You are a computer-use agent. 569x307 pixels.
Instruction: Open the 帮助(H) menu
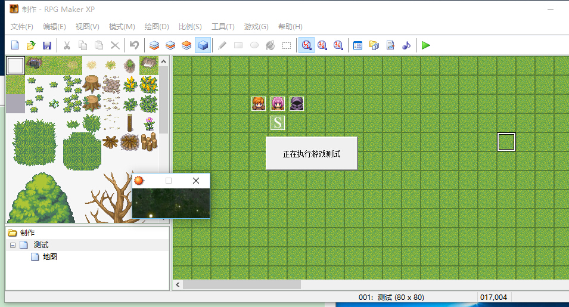[290, 26]
